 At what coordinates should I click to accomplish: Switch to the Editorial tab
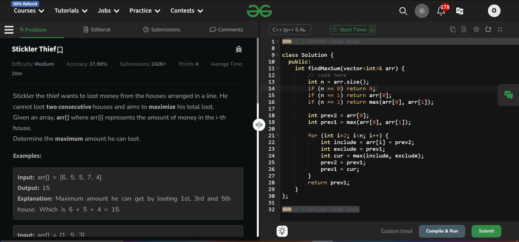click(x=97, y=29)
